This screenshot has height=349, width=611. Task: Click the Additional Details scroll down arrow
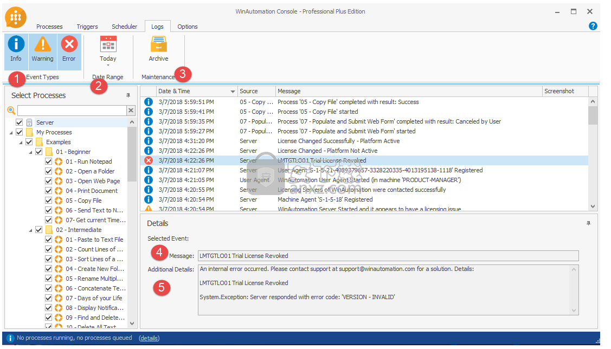click(x=574, y=311)
